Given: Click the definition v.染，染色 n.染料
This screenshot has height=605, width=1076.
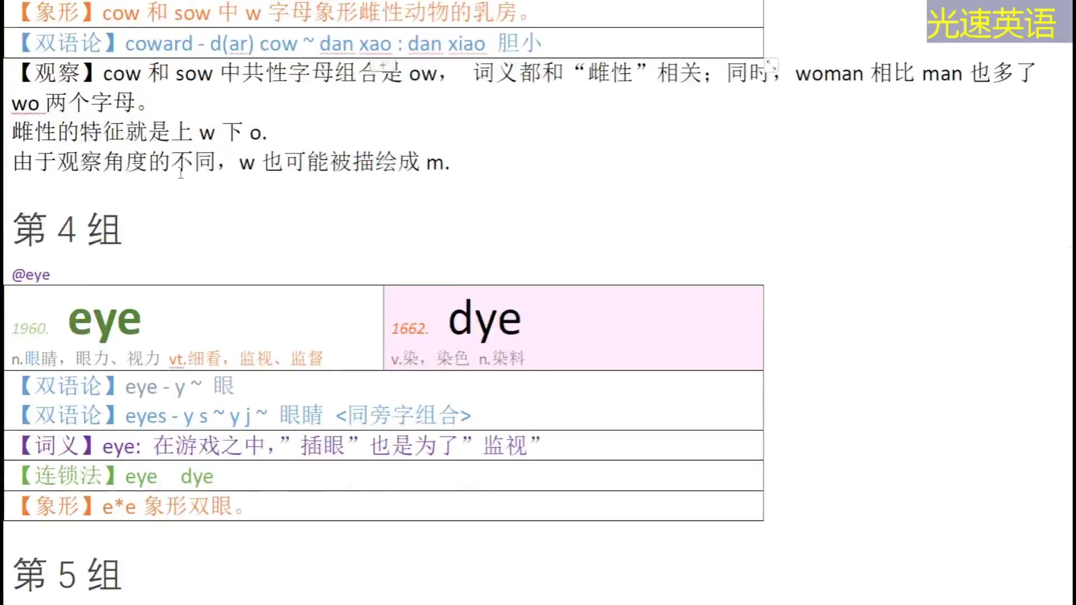Looking at the screenshot, I should click(458, 359).
